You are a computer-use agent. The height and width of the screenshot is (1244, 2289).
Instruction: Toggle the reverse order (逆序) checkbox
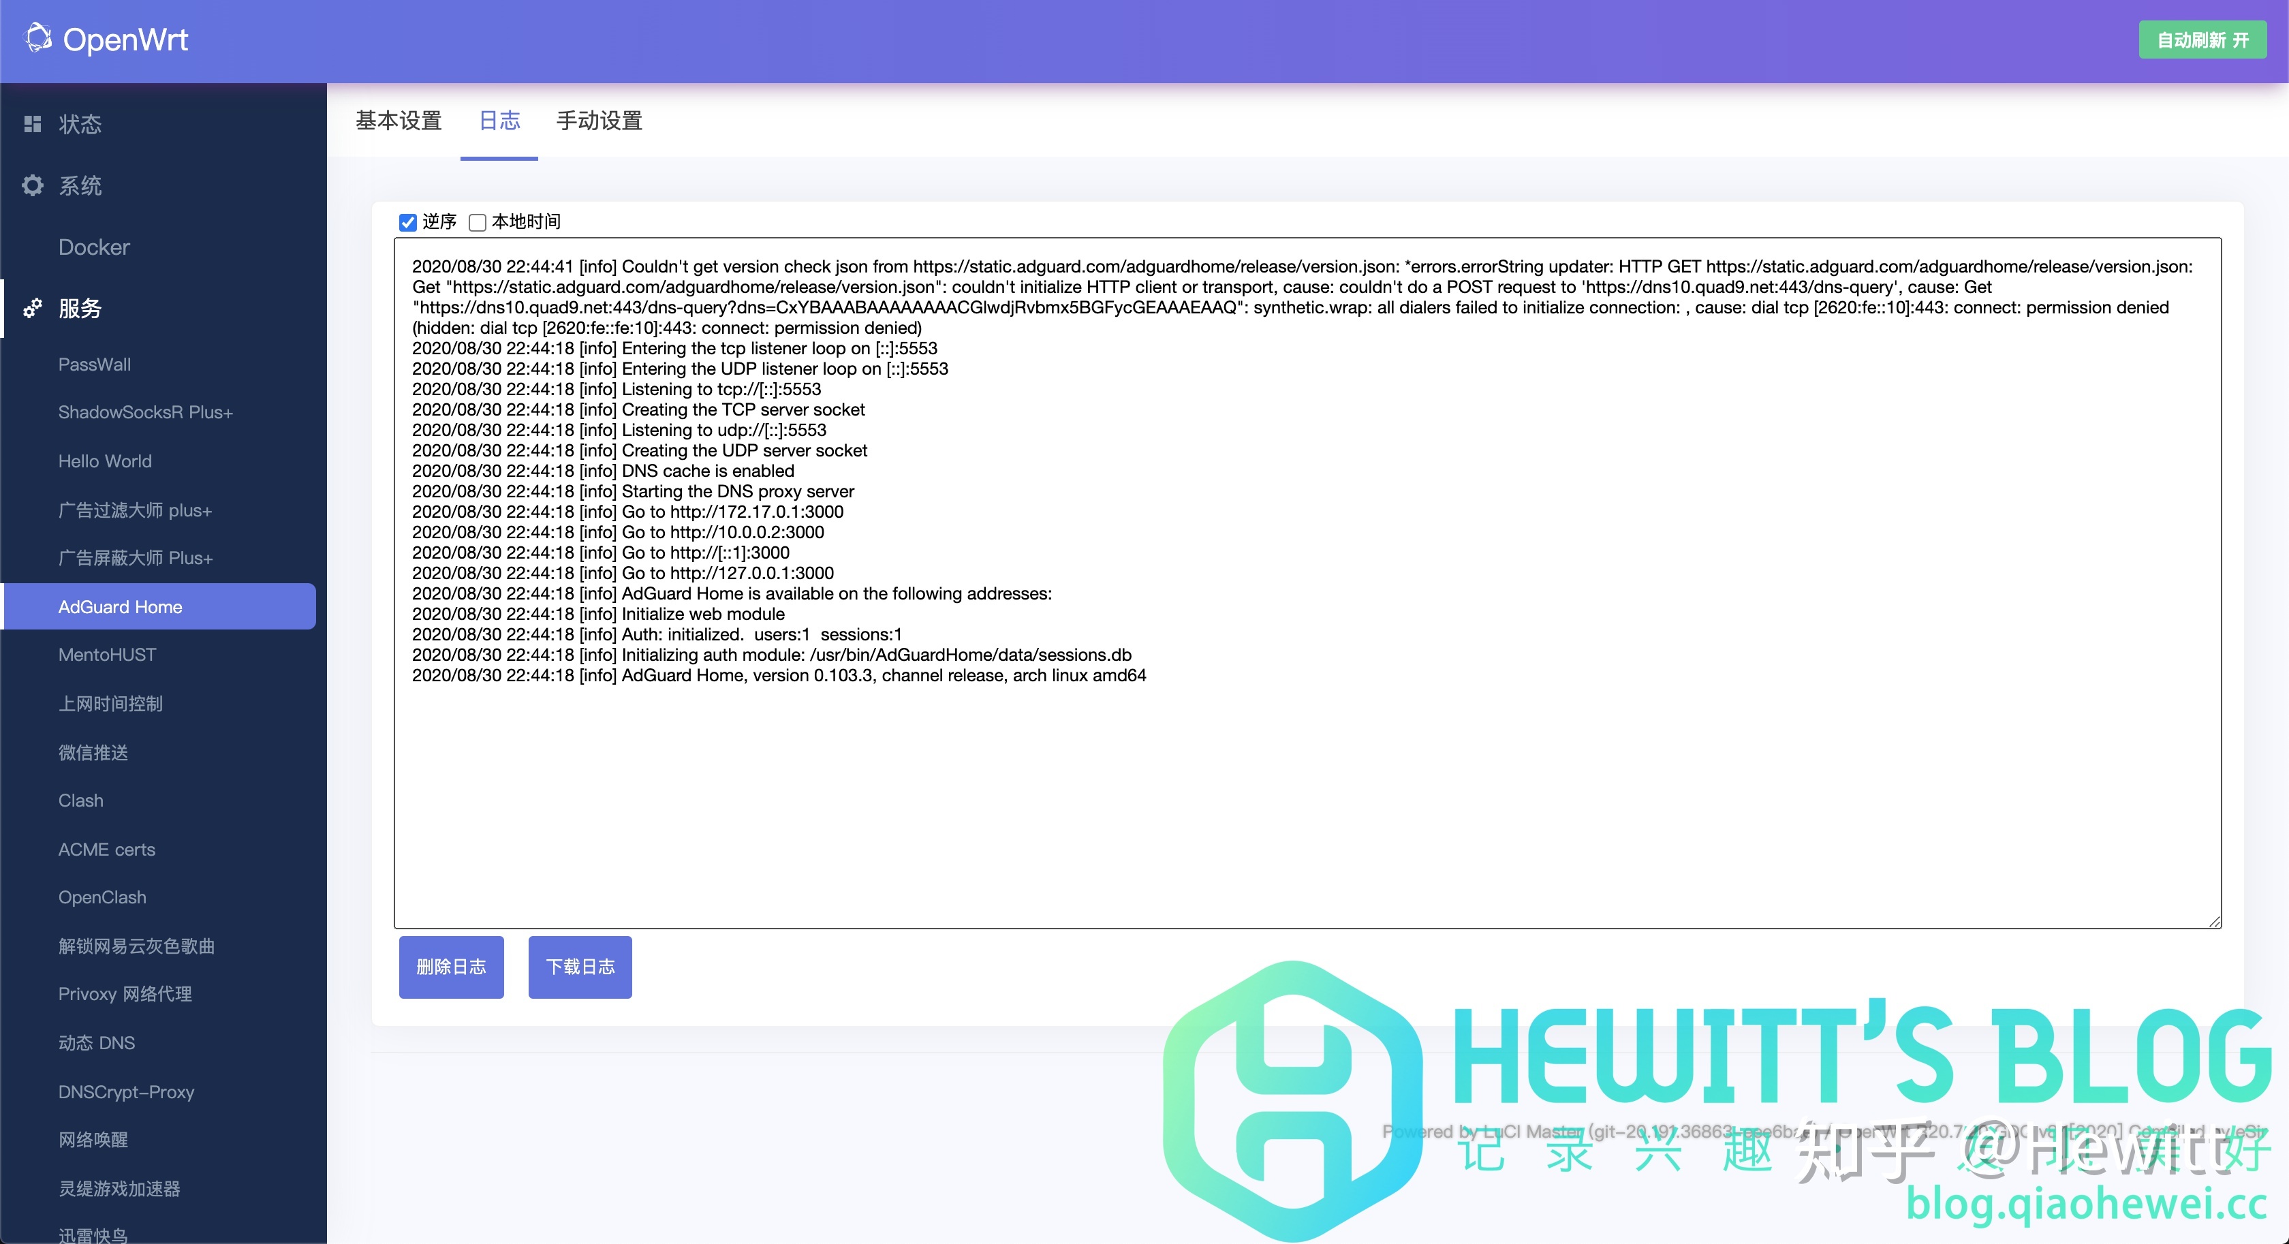pyautogui.click(x=408, y=222)
